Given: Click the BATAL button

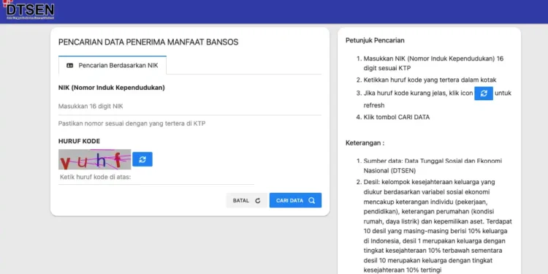Looking at the screenshot, I should [247, 201].
